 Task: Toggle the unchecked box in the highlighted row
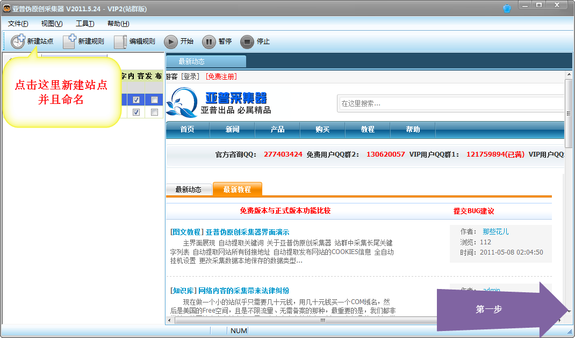coord(154,100)
